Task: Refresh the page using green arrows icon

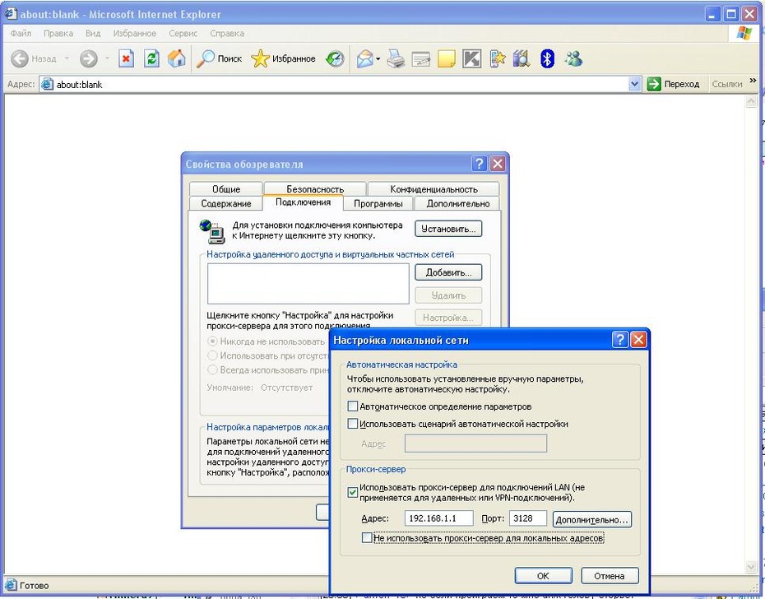Action: (x=151, y=58)
